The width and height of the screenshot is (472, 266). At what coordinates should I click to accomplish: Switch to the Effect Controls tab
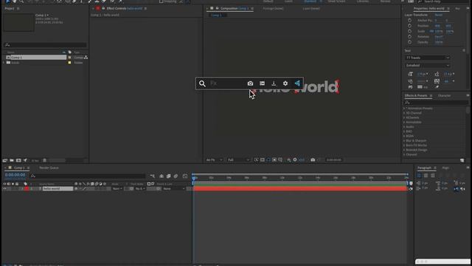(x=124, y=8)
